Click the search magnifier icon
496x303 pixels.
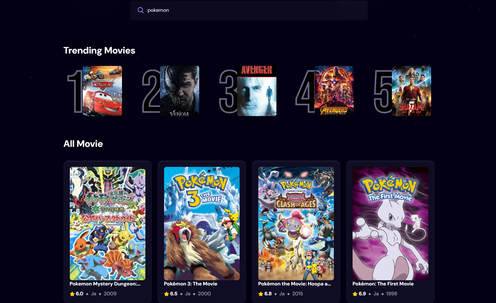(140, 10)
